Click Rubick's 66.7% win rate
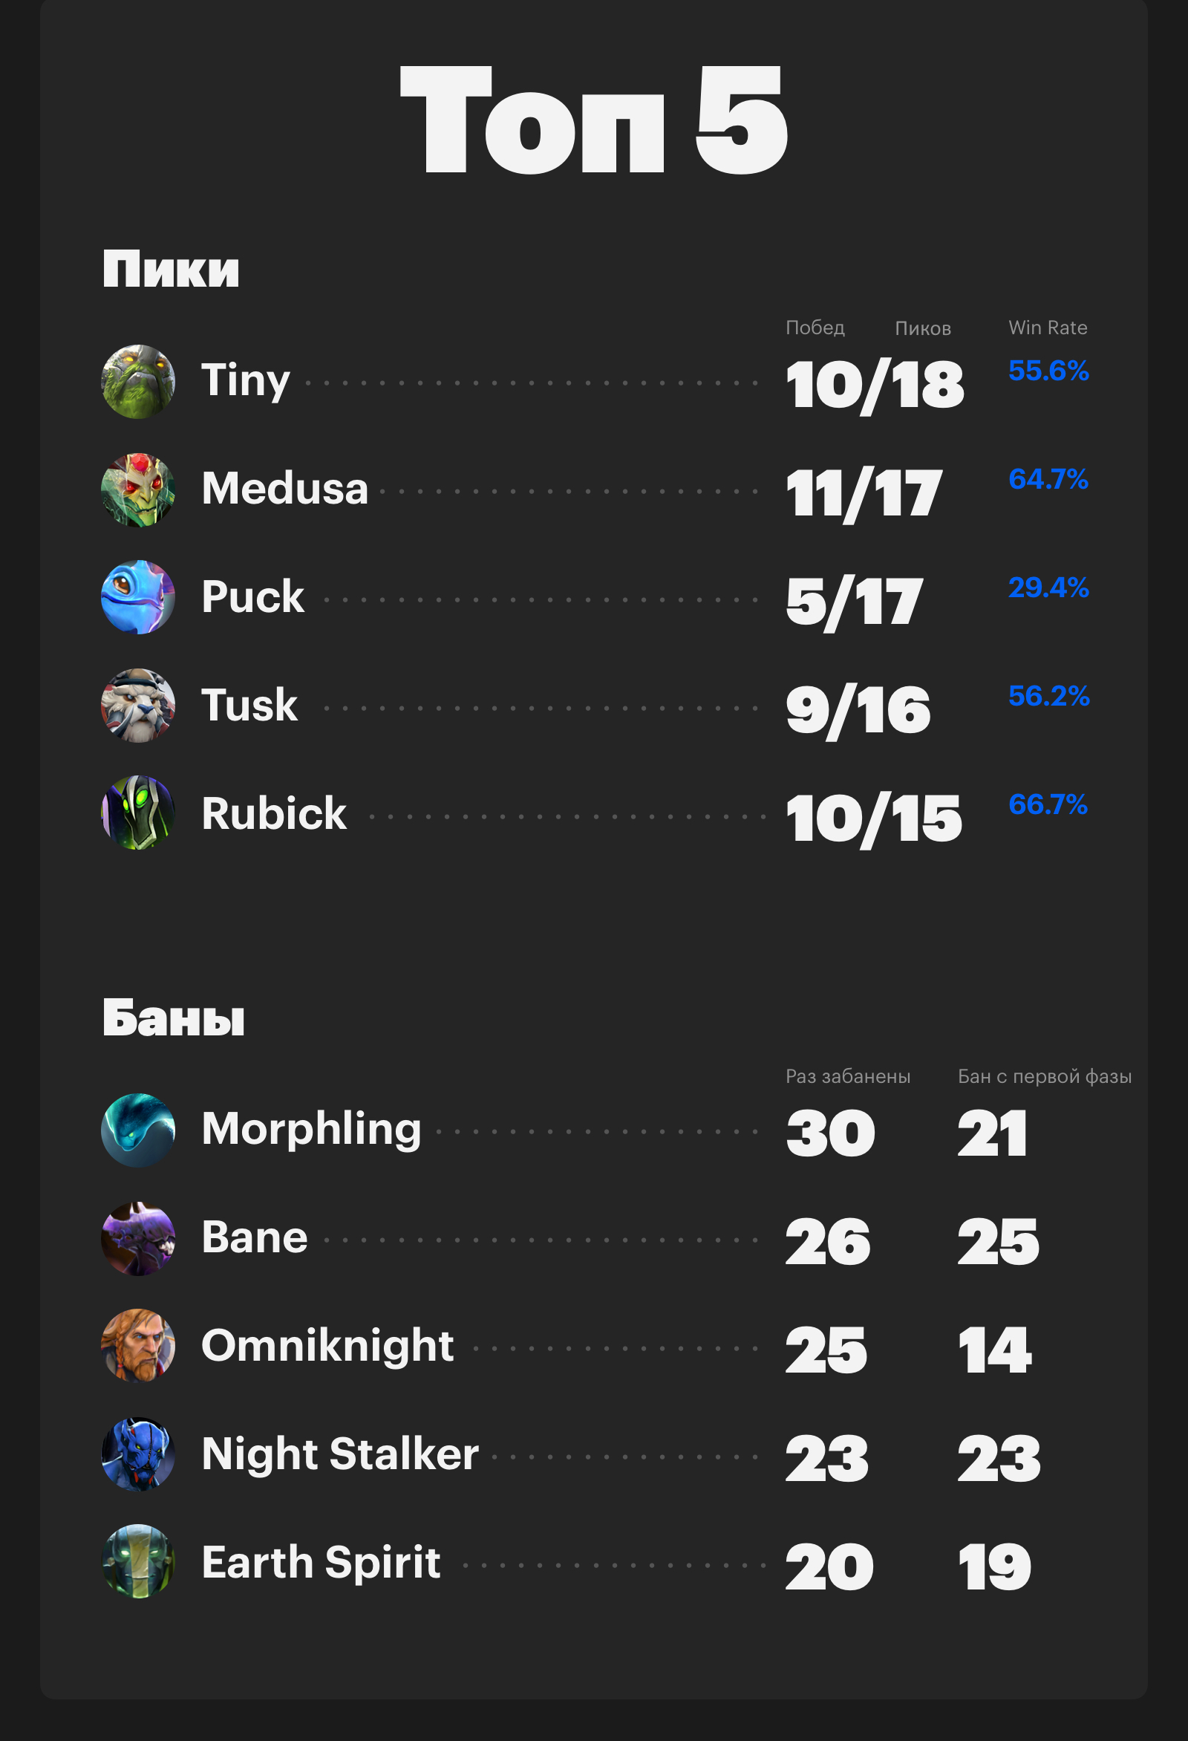The width and height of the screenshot is (1188, 1741). tap(1048, 804)
